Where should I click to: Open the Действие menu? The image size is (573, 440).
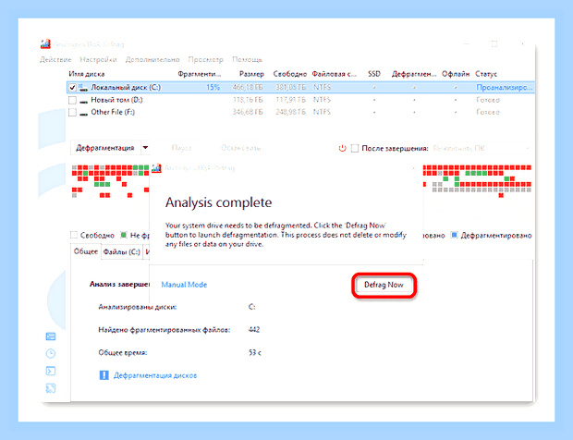[55, 59]
